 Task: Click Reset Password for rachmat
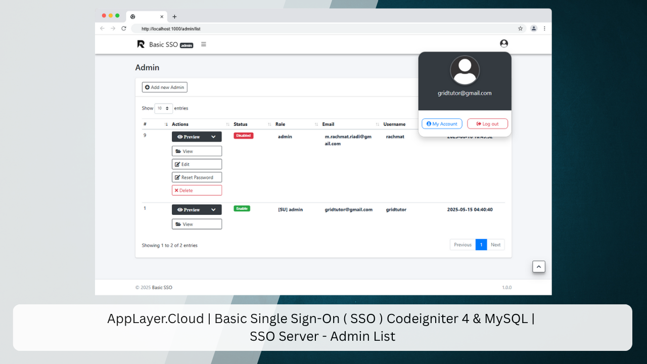pyautogui.click(x=197, y=177)
